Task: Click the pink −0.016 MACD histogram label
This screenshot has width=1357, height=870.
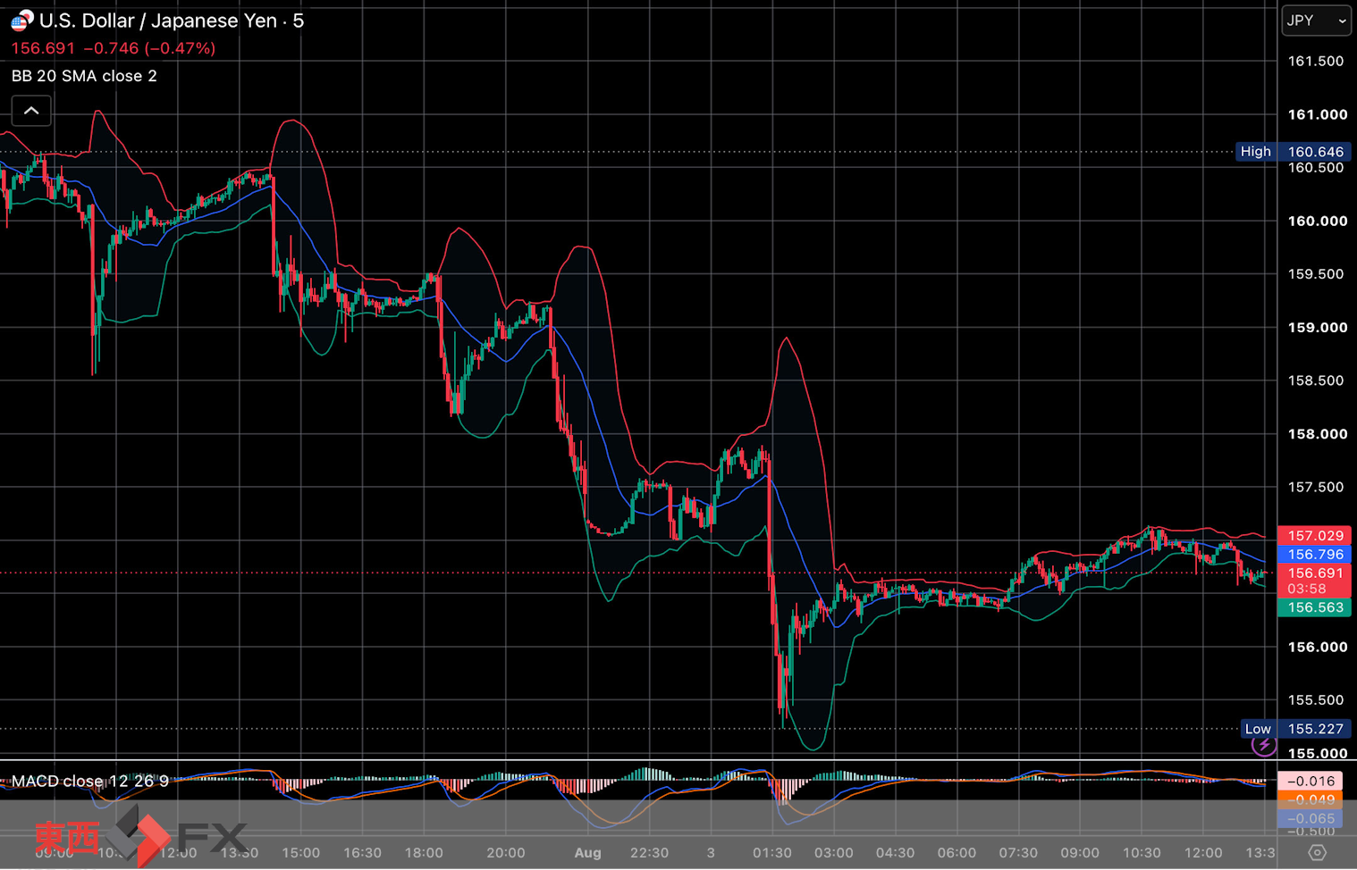Action: pyautogui.click(x=1310, y=781)
